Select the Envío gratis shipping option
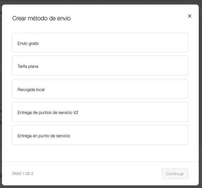 click(100, 43)
